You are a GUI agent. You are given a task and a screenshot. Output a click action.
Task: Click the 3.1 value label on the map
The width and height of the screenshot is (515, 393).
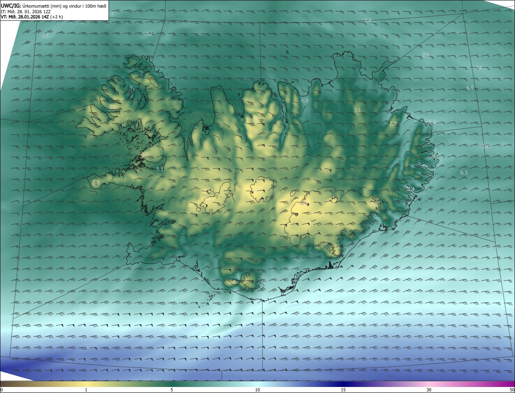click(x=357, y=110)
